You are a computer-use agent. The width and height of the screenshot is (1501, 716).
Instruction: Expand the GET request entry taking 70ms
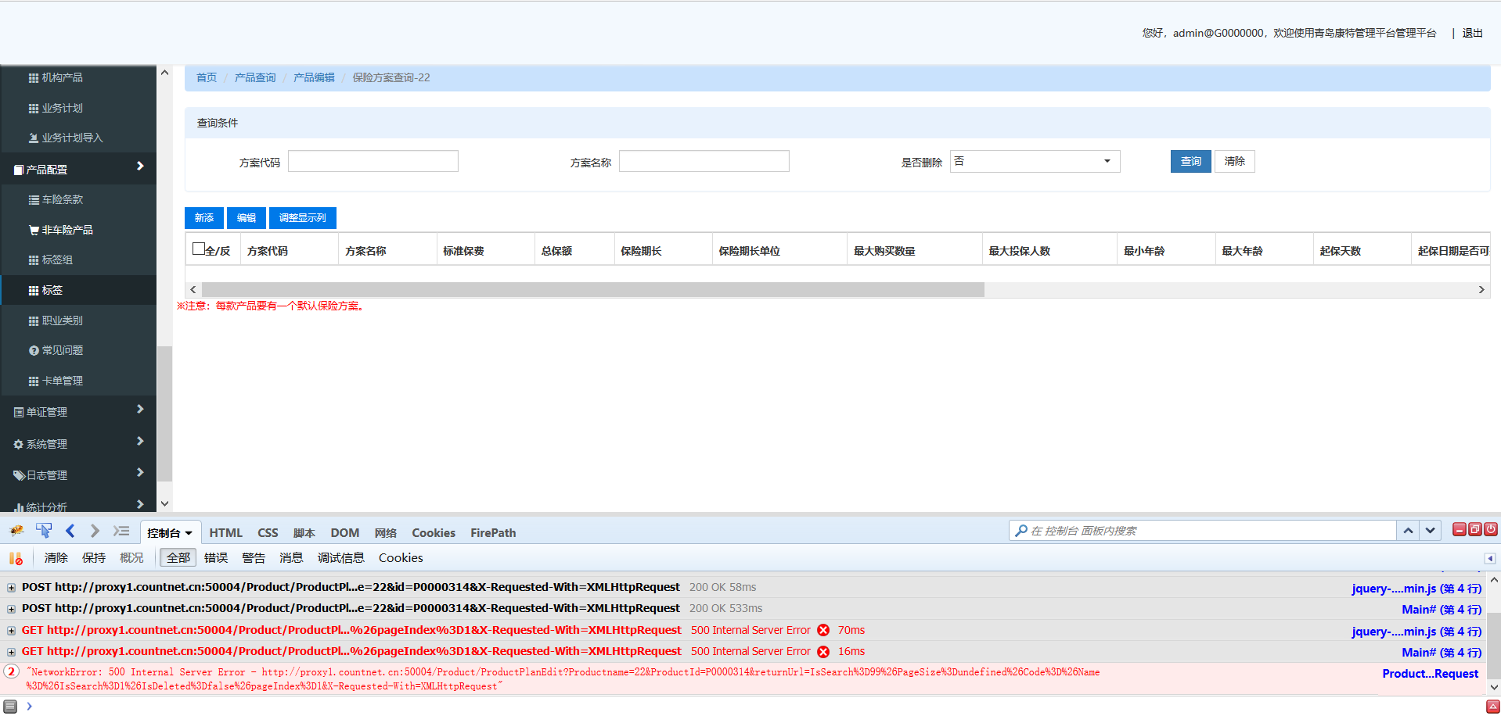(x=12, y=631)
